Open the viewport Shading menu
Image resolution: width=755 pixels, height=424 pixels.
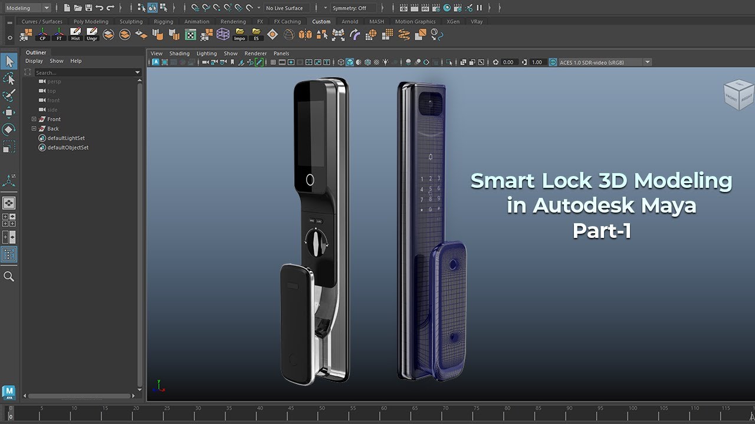tap(179, 53)
